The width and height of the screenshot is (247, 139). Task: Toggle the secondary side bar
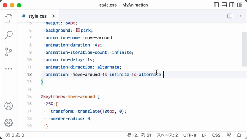tap(232, 5)
